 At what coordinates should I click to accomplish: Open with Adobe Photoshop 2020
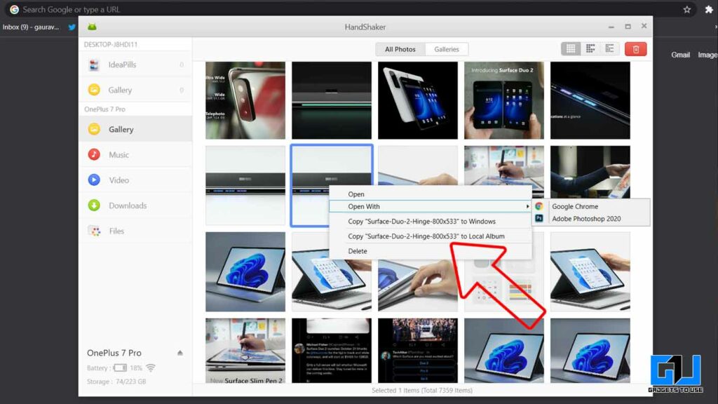pyautogui.click(x=591, y=219)
